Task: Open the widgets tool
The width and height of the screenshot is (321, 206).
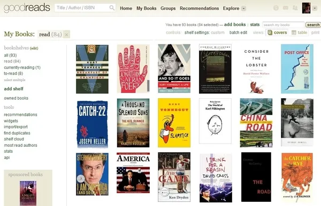Action: click(11, 121)
